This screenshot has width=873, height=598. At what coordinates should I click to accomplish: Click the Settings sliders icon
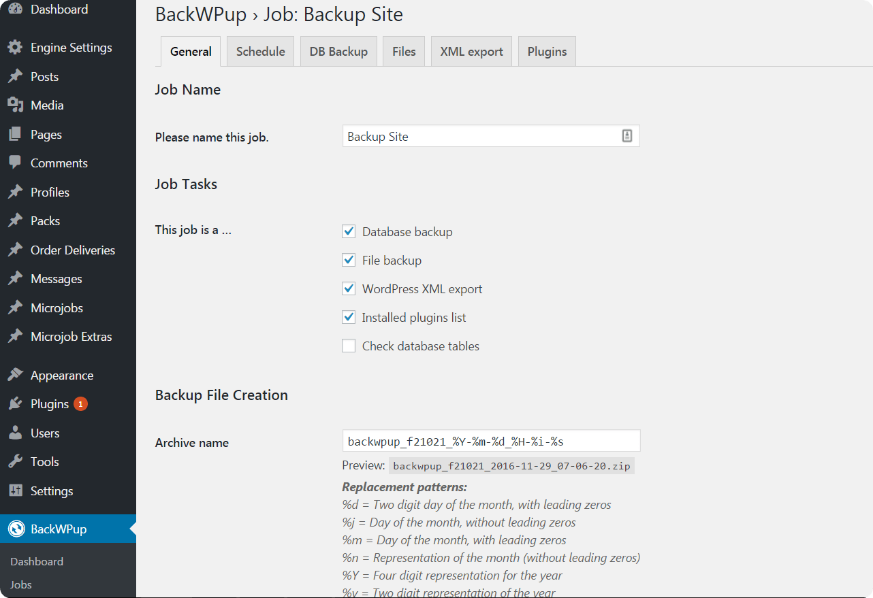tap(15, 491)
